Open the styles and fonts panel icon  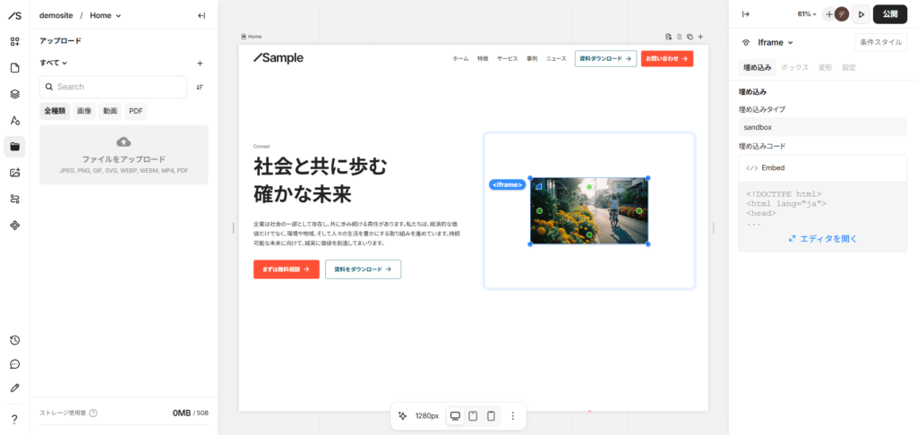pos(14,121)
